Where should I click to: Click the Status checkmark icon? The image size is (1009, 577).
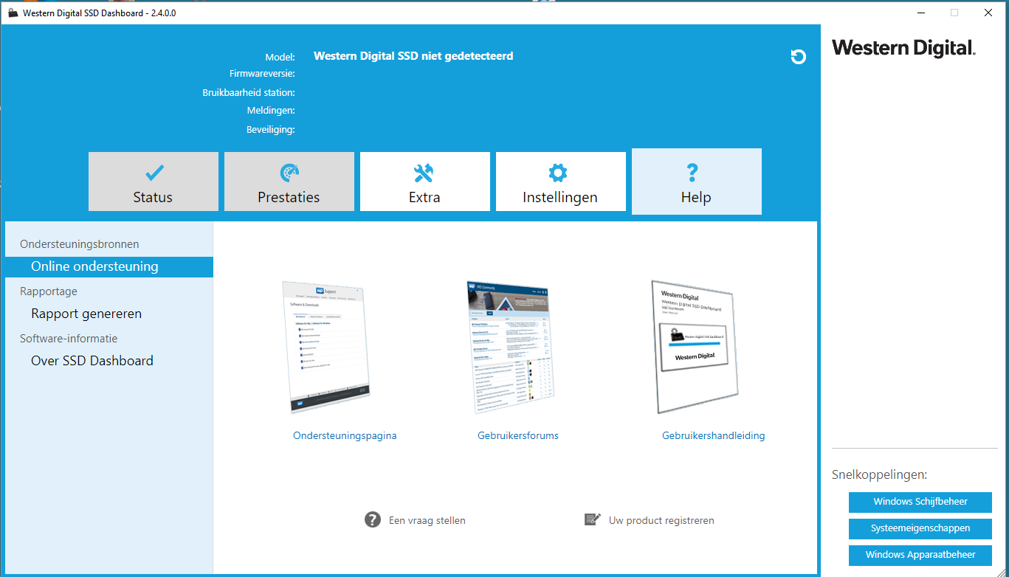pyautogui.click(x=154, y=173)
